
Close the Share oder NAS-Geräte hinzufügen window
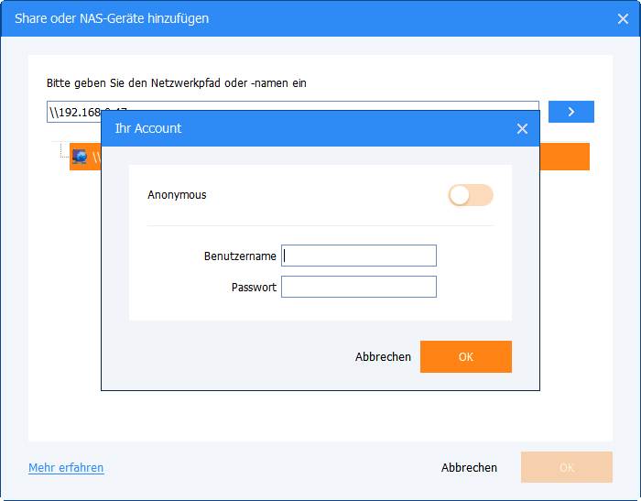coord(624,17)
